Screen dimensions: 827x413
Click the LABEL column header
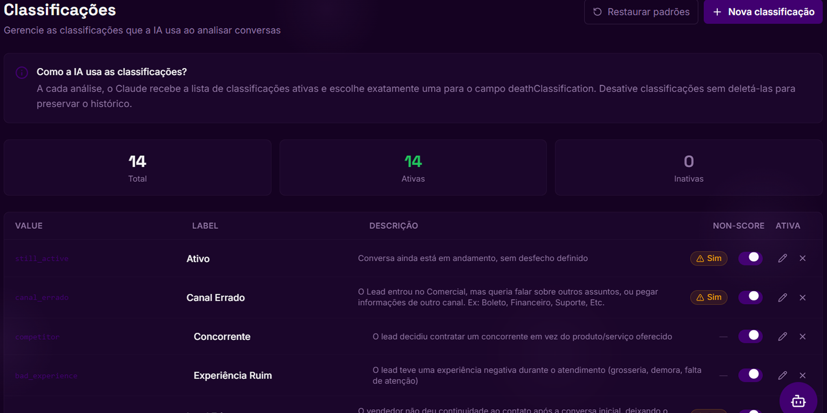205,226
